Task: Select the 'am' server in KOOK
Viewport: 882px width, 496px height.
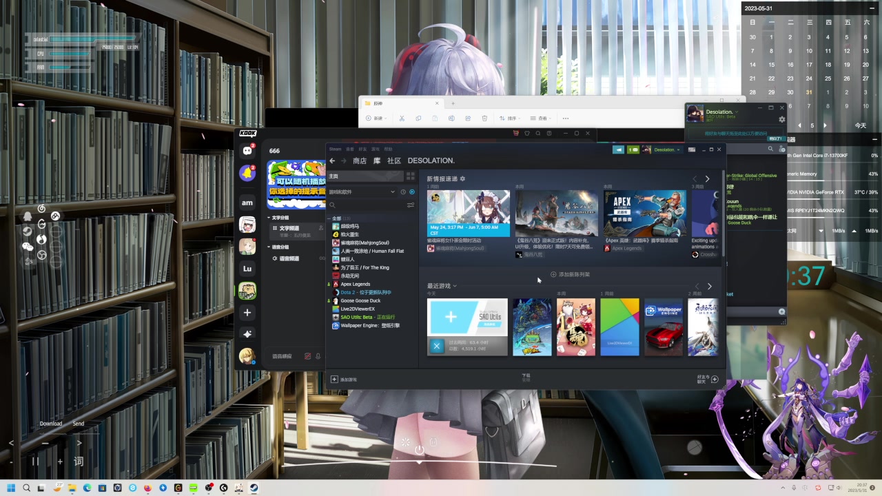Action: 247,203
